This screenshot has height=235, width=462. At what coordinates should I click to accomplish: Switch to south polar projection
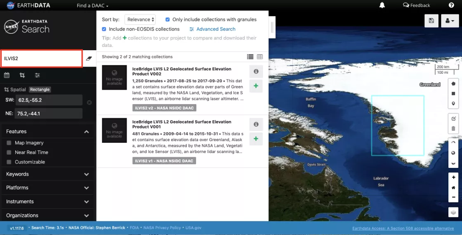453,163
